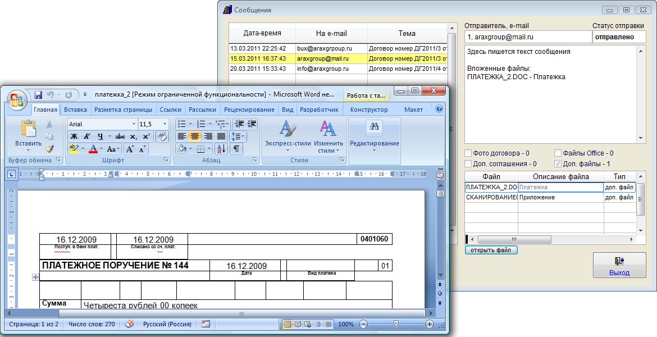Image resolution: width=657 pixels, height=337 pixels.
Task: Open bullet list style dropdown
Action: [x=191, y=124]
